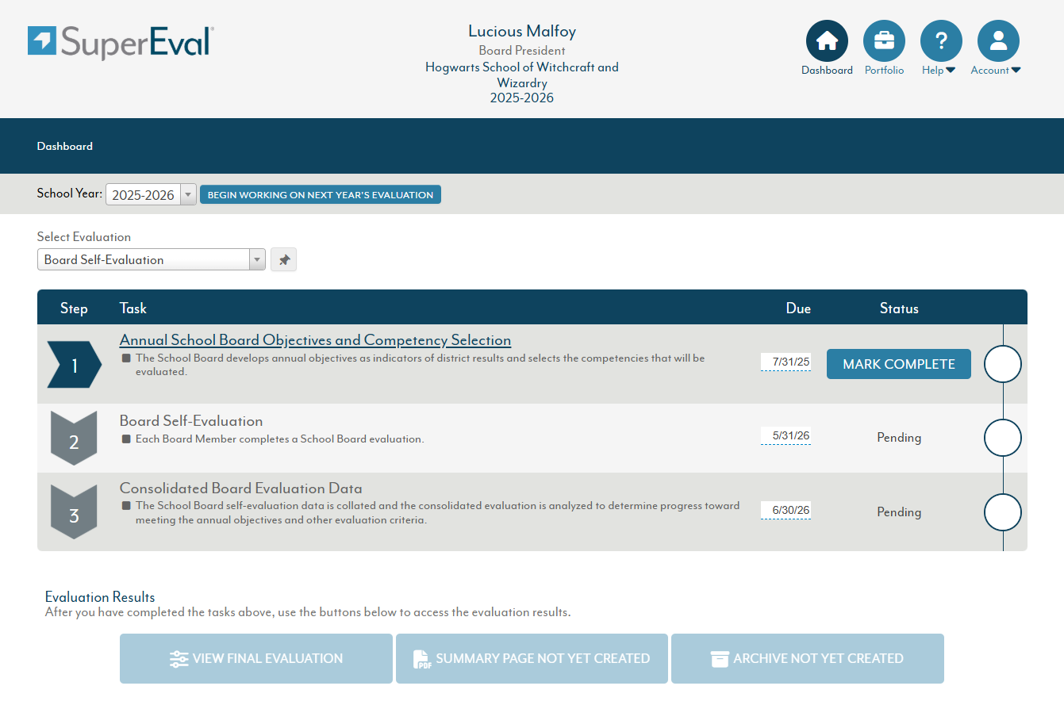Open Annual School Board Objectives link
The width and height of the screenshot is (1064, 705).
315,340
